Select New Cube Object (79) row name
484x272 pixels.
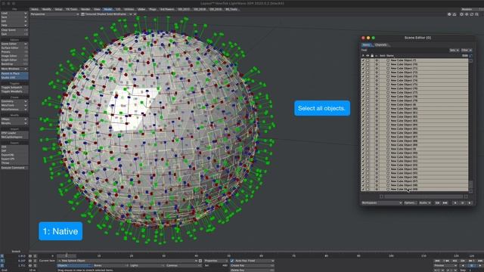[404, 100]
